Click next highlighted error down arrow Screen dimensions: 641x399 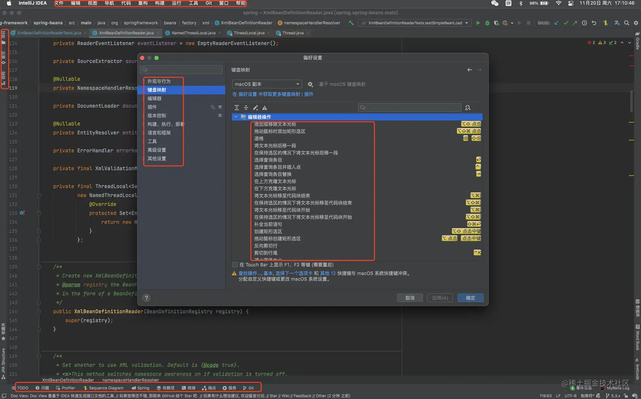[630, 43]
